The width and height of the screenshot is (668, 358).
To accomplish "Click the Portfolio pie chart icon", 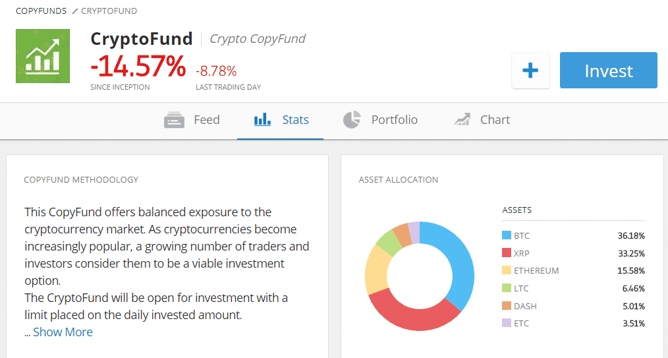I will click(352, 120).
